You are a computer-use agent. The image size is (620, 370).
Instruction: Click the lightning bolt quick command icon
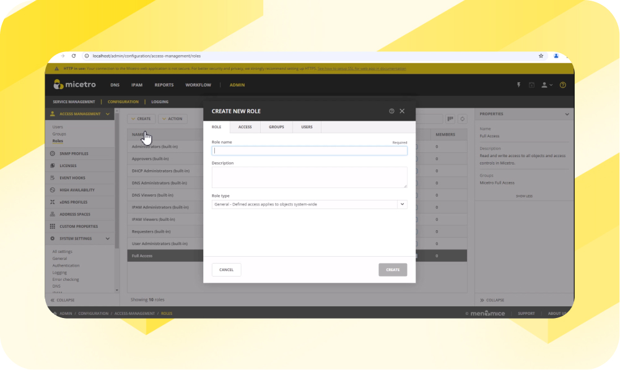pos(519,85)
